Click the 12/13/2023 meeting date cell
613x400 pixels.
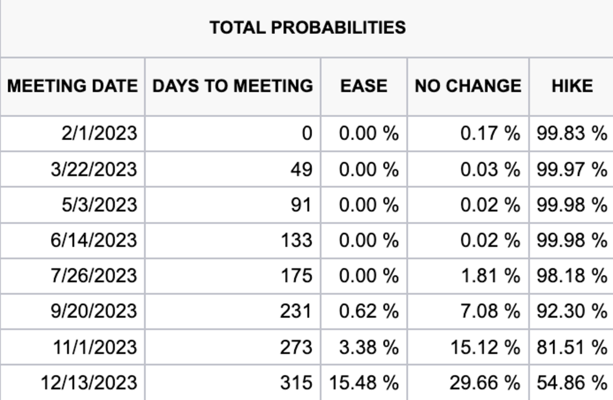[89, 383]
